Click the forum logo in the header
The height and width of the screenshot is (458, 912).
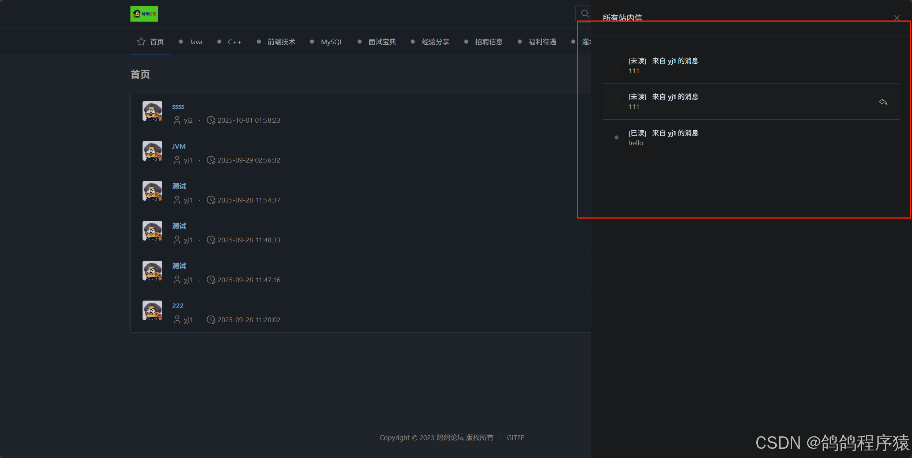(144, 14)
